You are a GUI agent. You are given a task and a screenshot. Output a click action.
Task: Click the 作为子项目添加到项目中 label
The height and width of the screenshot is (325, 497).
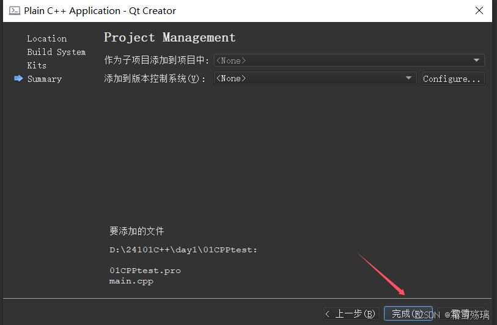pos(156,60)
